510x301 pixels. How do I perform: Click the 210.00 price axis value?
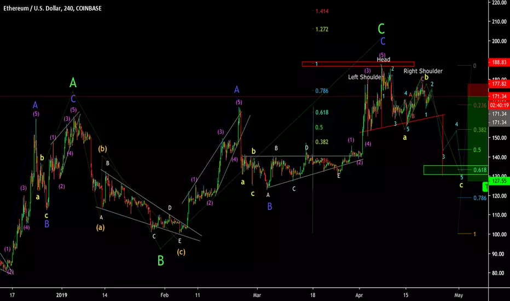(499, 22)
